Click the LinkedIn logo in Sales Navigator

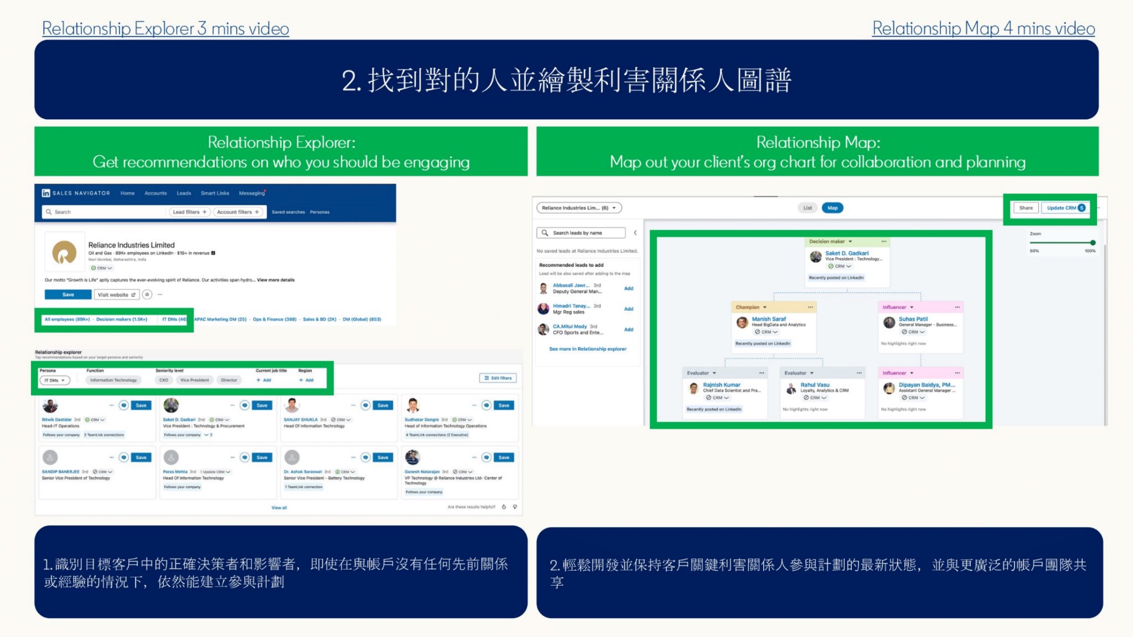(46, 193)
